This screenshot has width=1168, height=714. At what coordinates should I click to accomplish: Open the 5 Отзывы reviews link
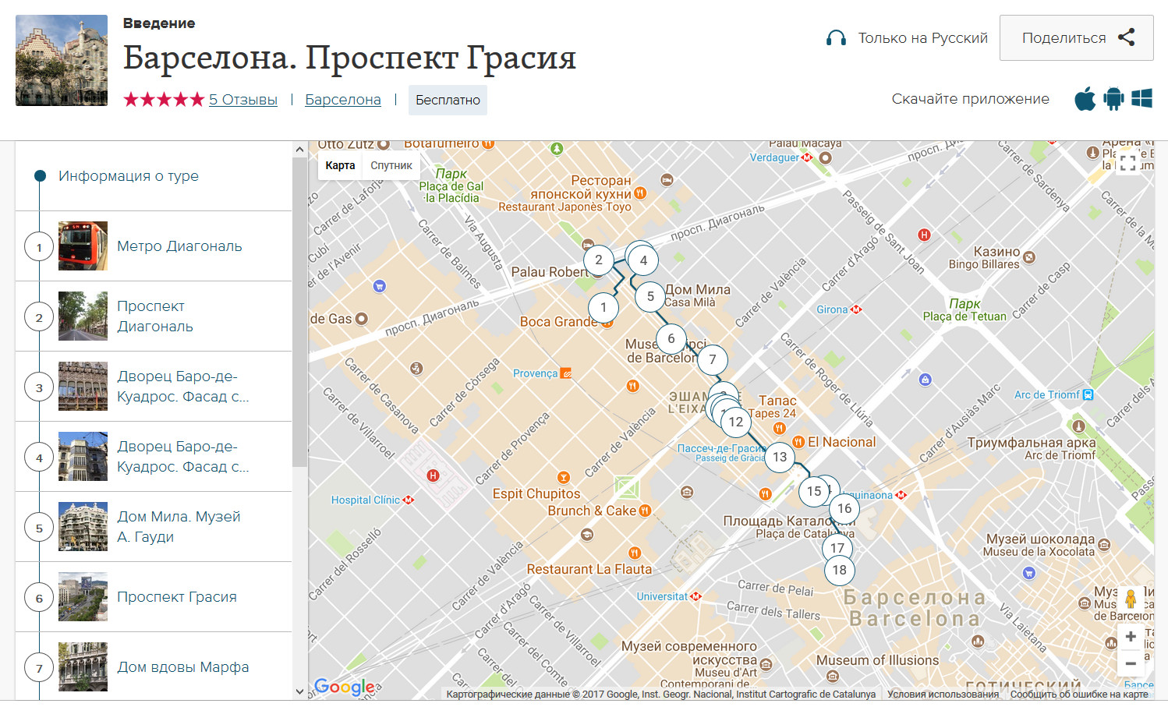(242, 100)
